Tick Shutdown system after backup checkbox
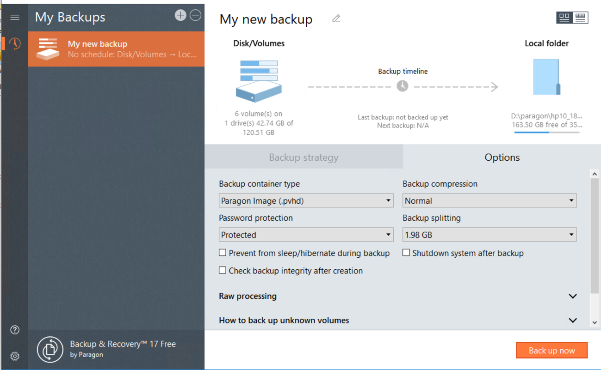 point(406,253)
